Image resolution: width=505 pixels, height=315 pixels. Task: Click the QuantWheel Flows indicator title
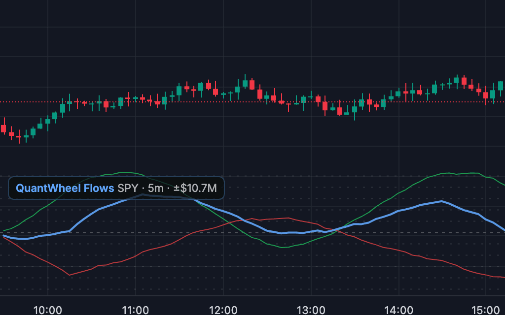point(65,188)
